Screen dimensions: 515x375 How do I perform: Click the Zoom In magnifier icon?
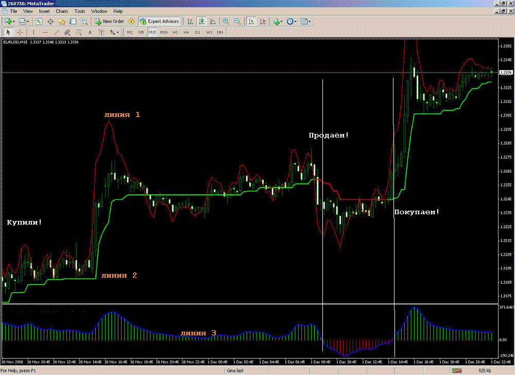click(x=226, y=22)
